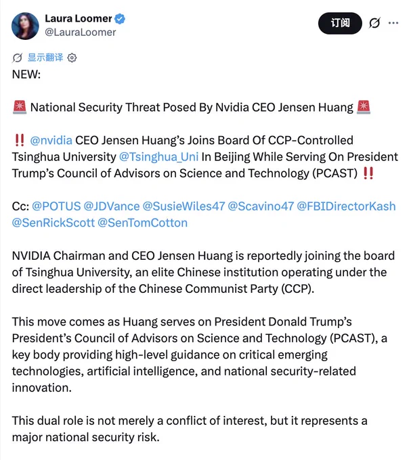Open the @Scavino47 mention
Screen dimensions: 409x460
261,206
